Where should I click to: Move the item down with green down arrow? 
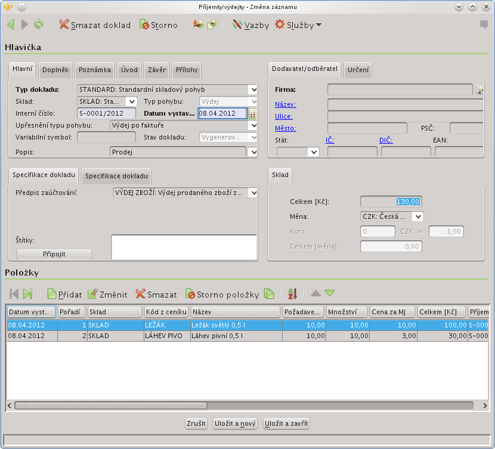(330, 293)
